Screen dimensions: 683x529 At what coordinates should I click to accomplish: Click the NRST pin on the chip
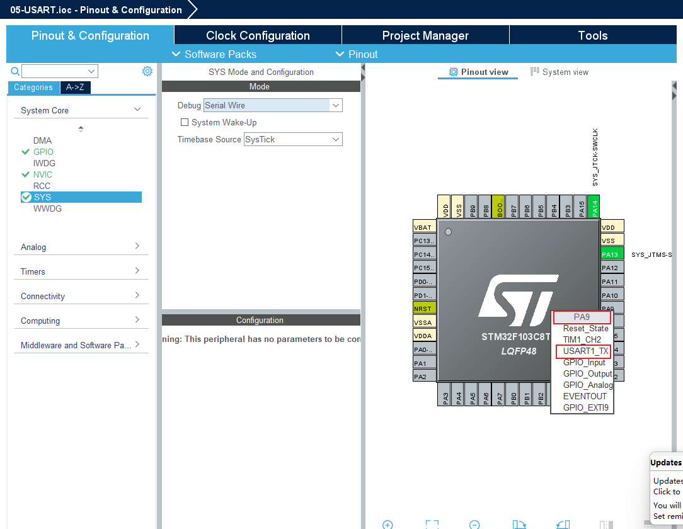[424, 308]
